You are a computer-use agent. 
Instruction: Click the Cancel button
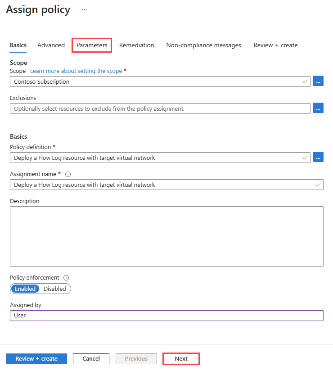click(91, 359)
